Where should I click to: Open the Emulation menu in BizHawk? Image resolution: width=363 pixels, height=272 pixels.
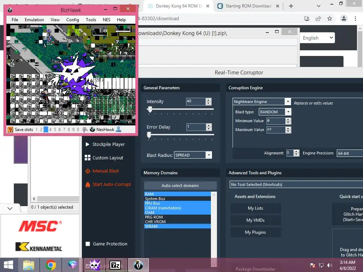[x=34, y=20]
